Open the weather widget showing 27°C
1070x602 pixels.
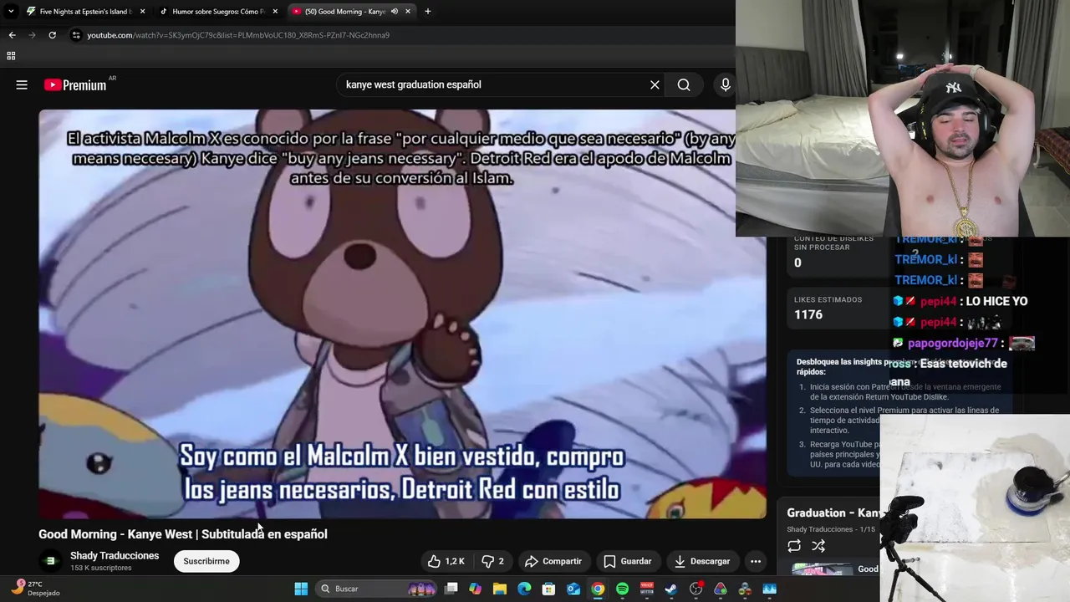35,588
